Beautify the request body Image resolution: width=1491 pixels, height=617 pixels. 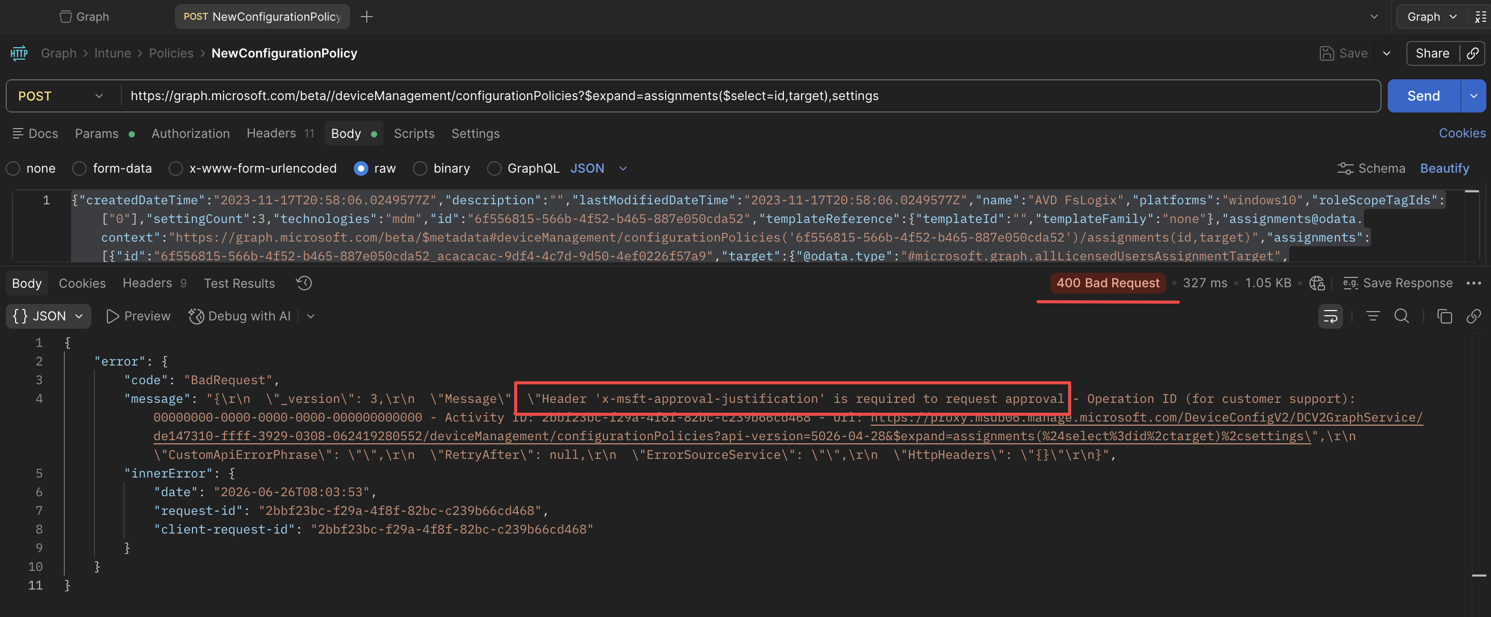coord(1444,169)
